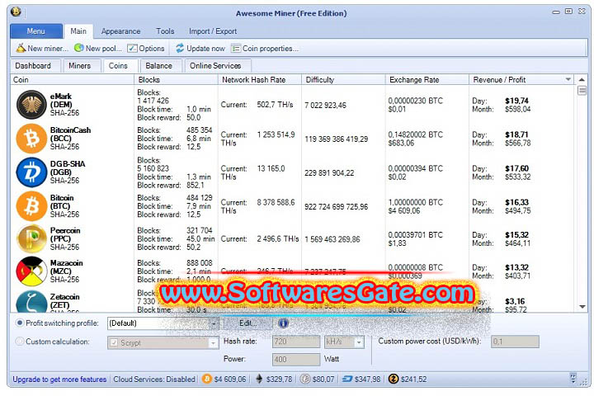Viewport: 594px width, 396px height.
Task: Click the status bar icon at far right
Action: [573, 378]
